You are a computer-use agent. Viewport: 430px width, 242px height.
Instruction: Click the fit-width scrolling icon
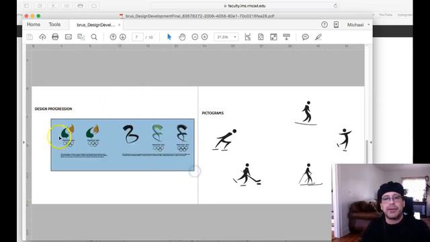point(248,37)
